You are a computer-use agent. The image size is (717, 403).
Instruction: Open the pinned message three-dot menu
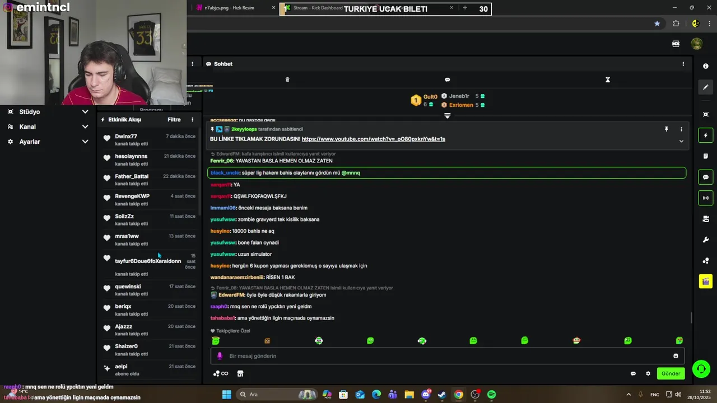click(681, 129)
